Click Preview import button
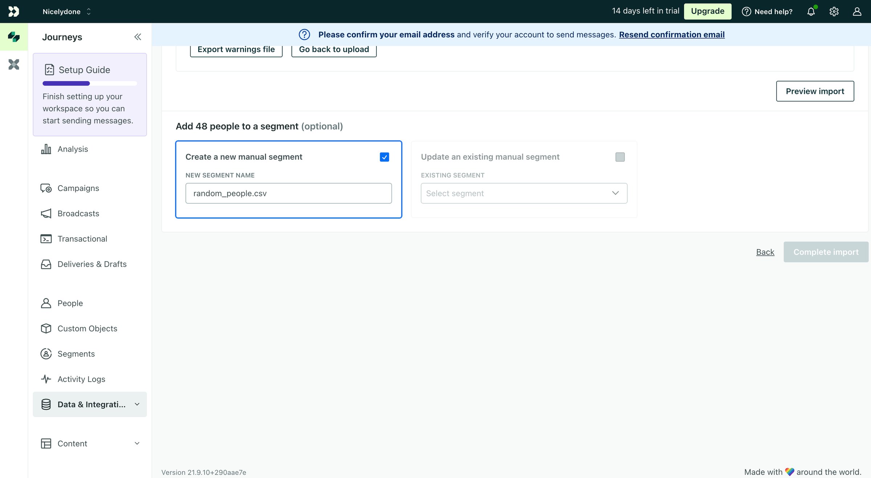This screenshot has width=871, height=478. coord(815,91)
